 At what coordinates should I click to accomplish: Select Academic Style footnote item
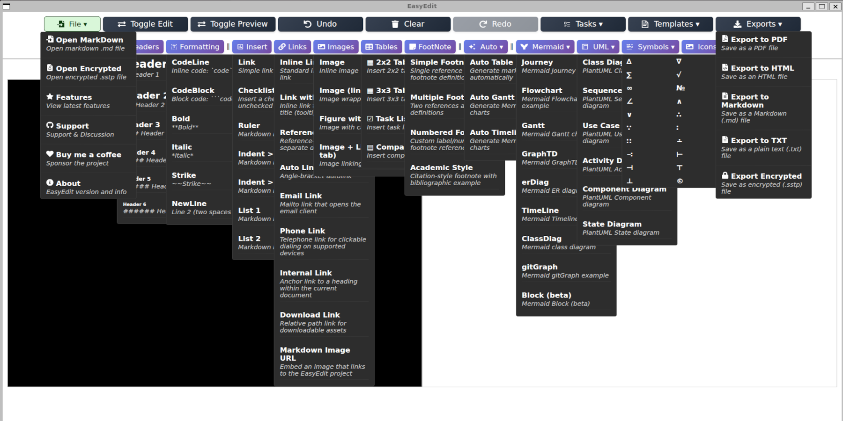point(454,175)
